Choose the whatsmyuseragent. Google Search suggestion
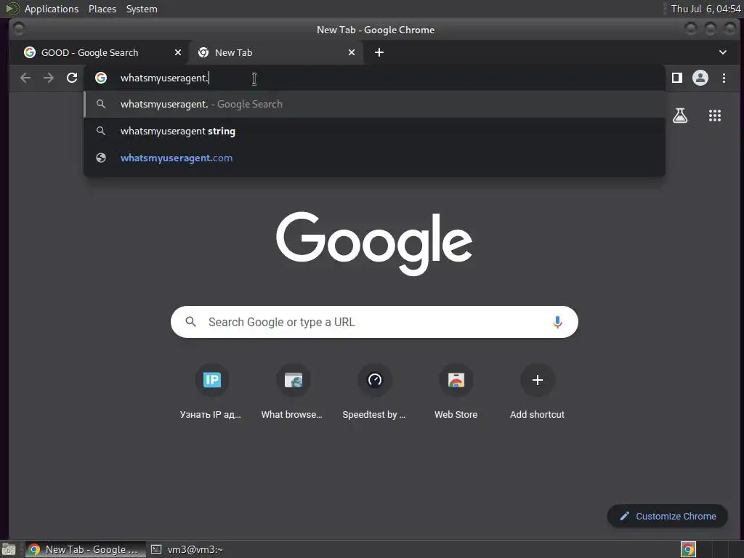 tap(374, 104)
